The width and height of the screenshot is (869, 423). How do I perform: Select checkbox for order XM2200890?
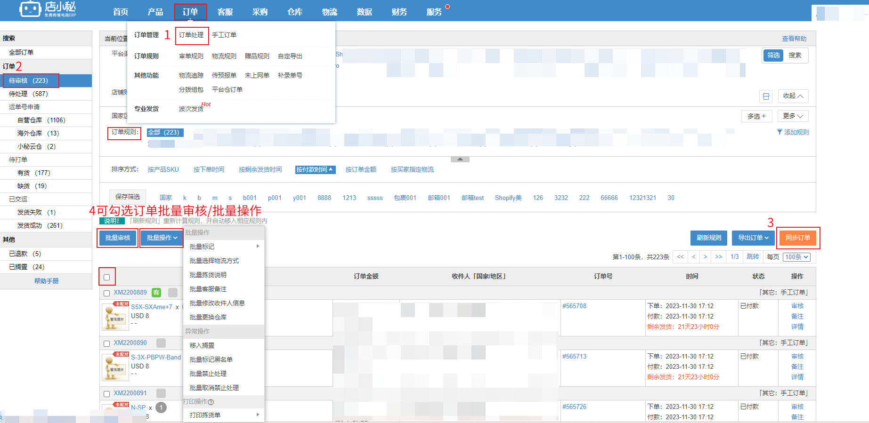106,343
